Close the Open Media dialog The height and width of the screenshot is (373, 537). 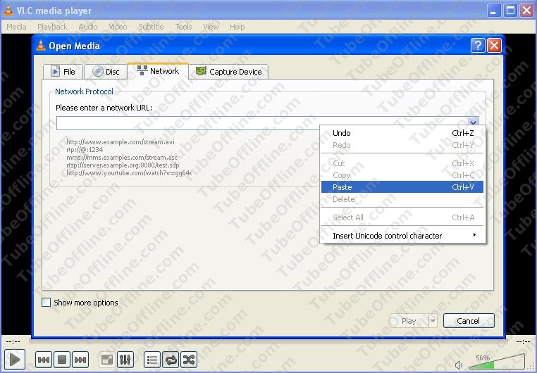pyautogui.click(x=495, y=45)
